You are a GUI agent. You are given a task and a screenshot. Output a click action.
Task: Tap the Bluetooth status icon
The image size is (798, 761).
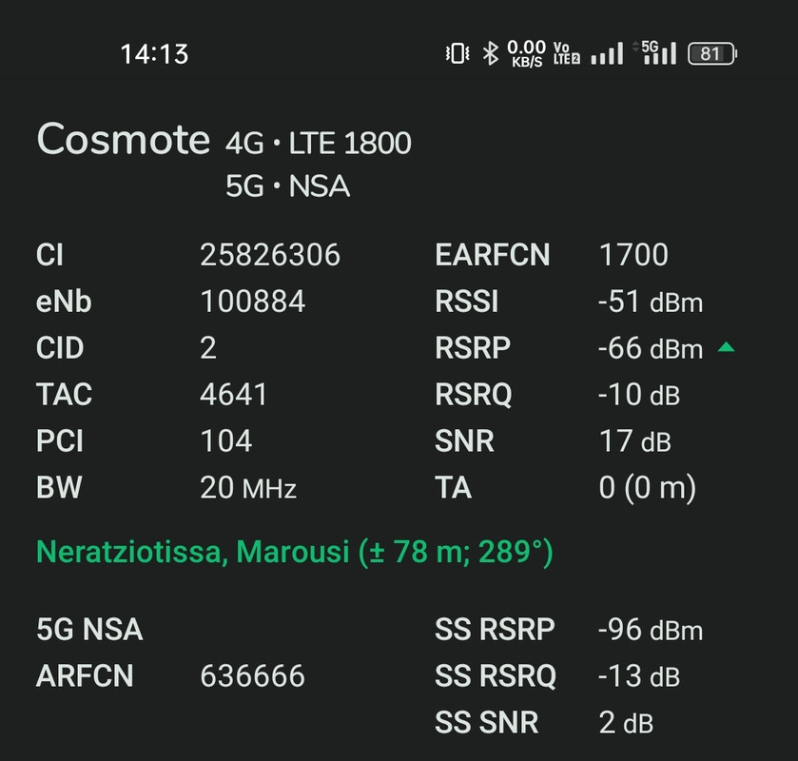click(x=491, y=53)
